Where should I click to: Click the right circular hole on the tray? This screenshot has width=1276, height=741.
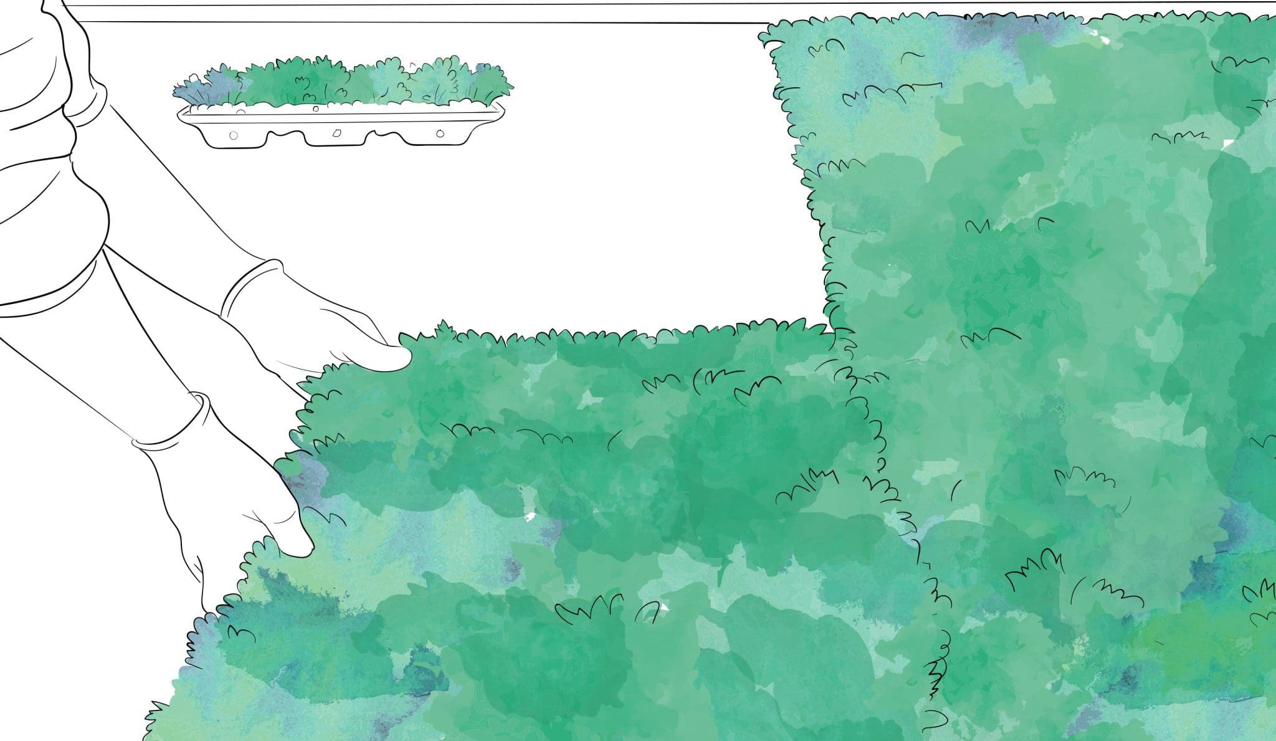(440, 133)
